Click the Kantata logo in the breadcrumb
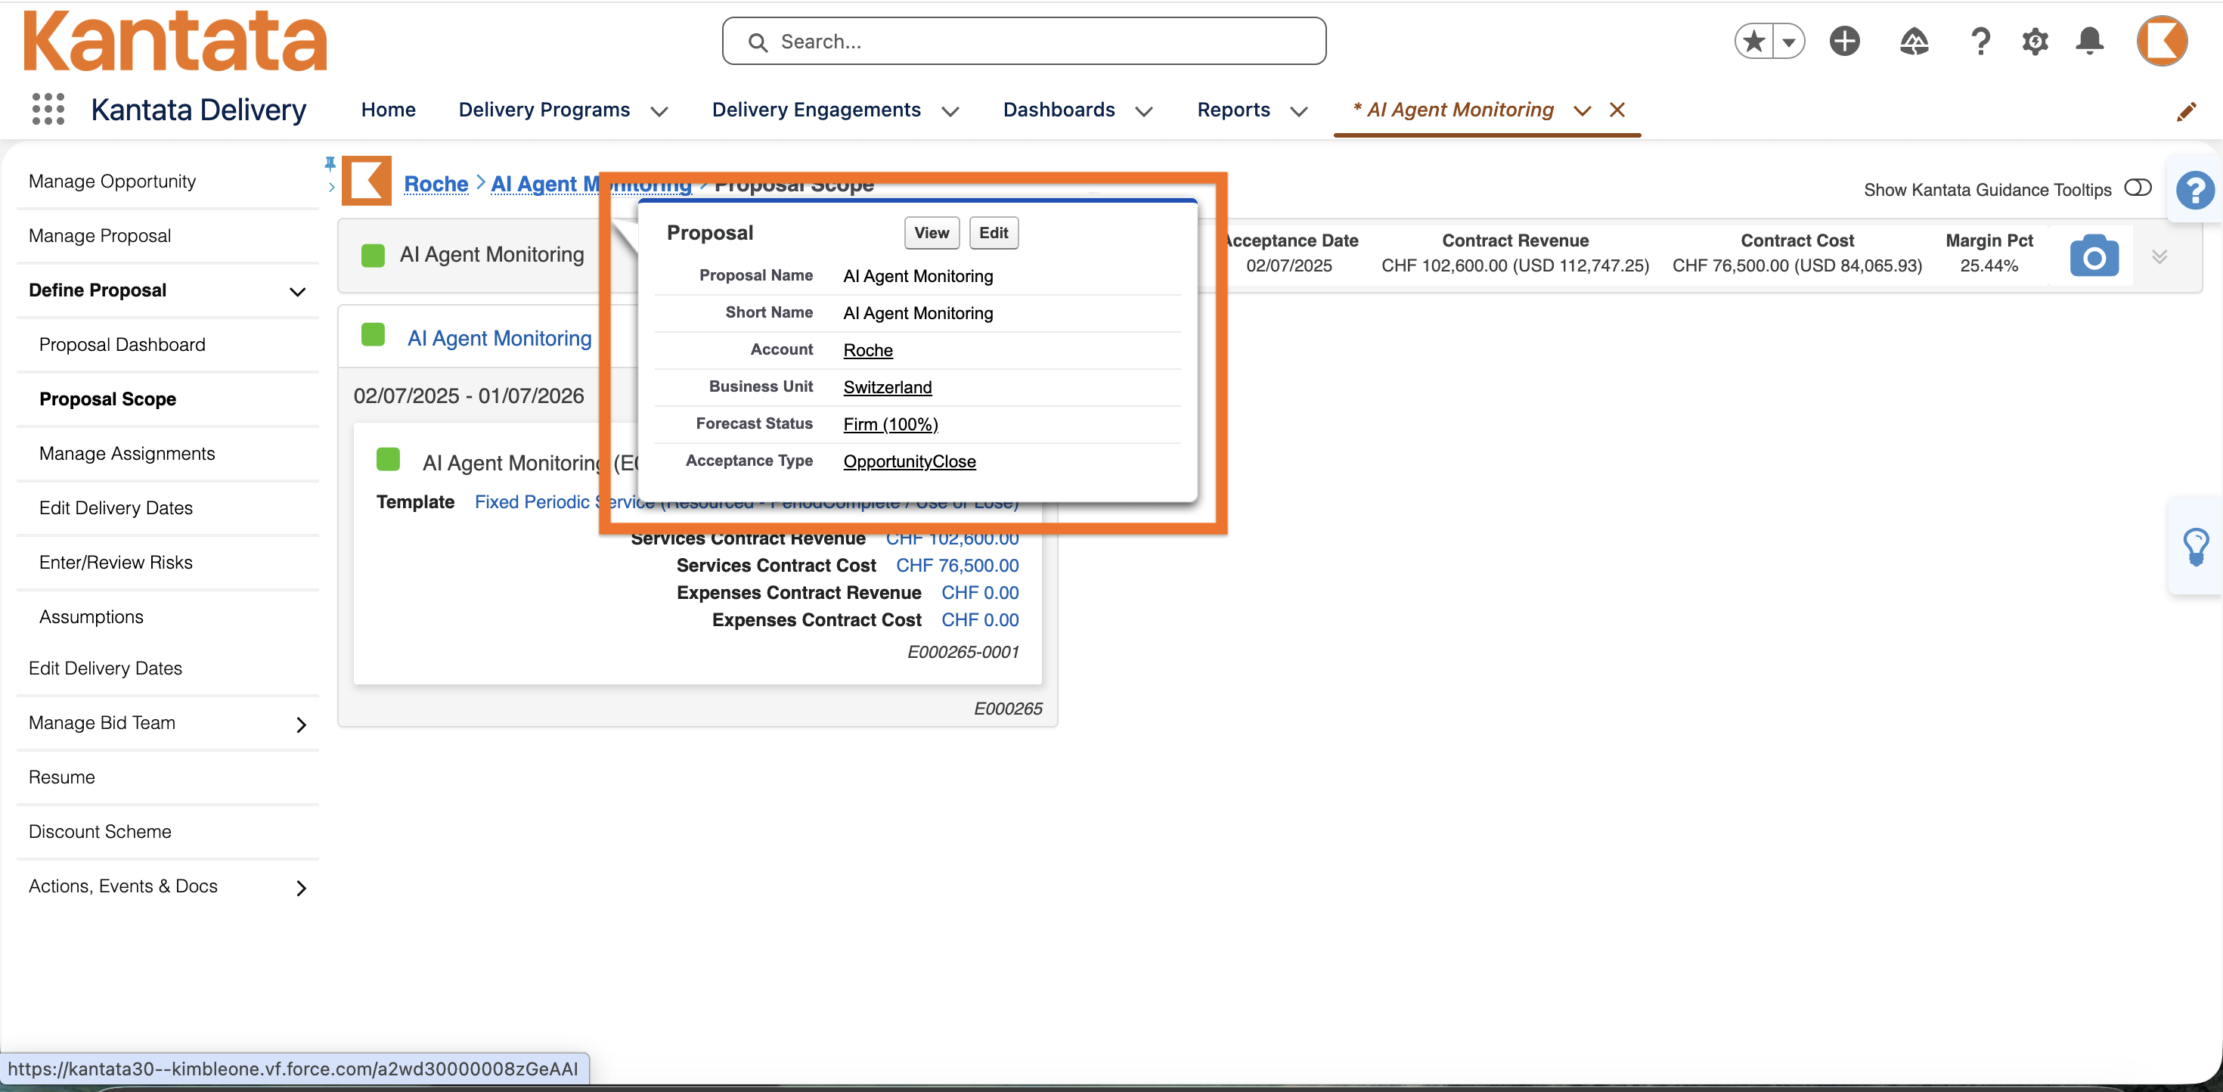This screenshot has width=2223, height=1092. point(367,181)
